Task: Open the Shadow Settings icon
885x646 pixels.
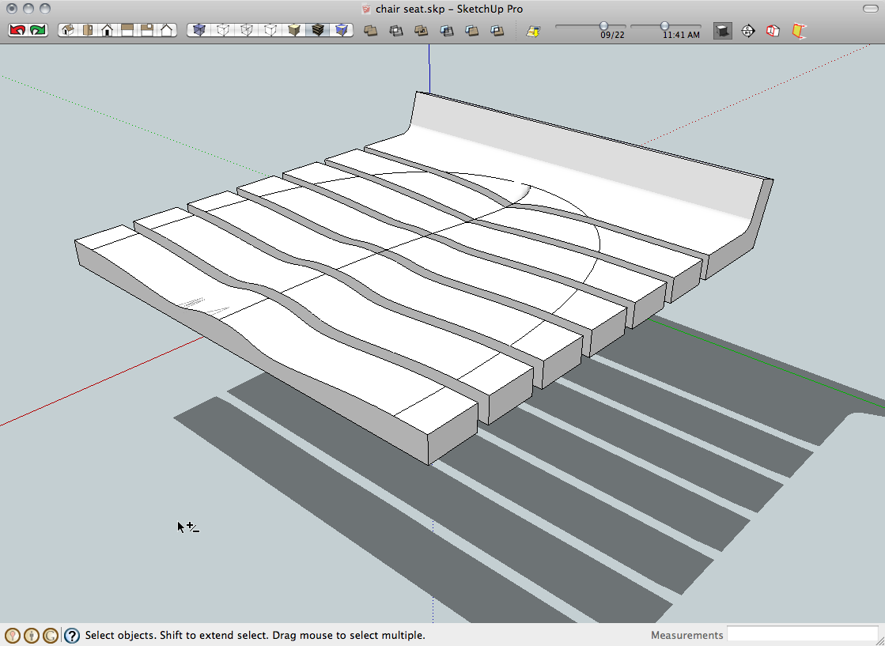Action: [x=533, y=31]
